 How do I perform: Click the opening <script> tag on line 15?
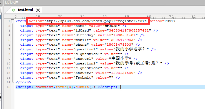tap(24, 87)
